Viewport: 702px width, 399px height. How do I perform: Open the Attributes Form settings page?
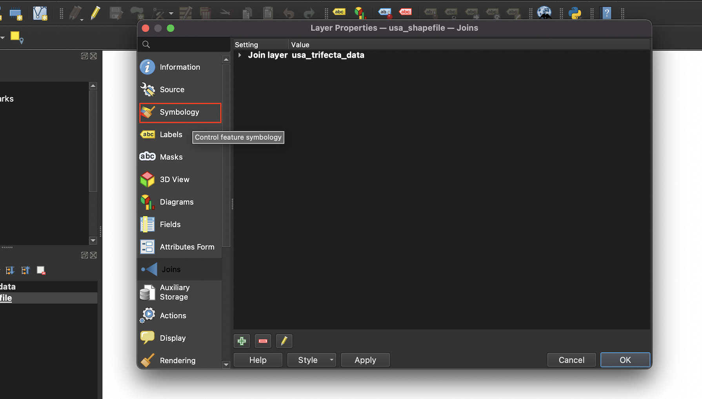(187, 247)
